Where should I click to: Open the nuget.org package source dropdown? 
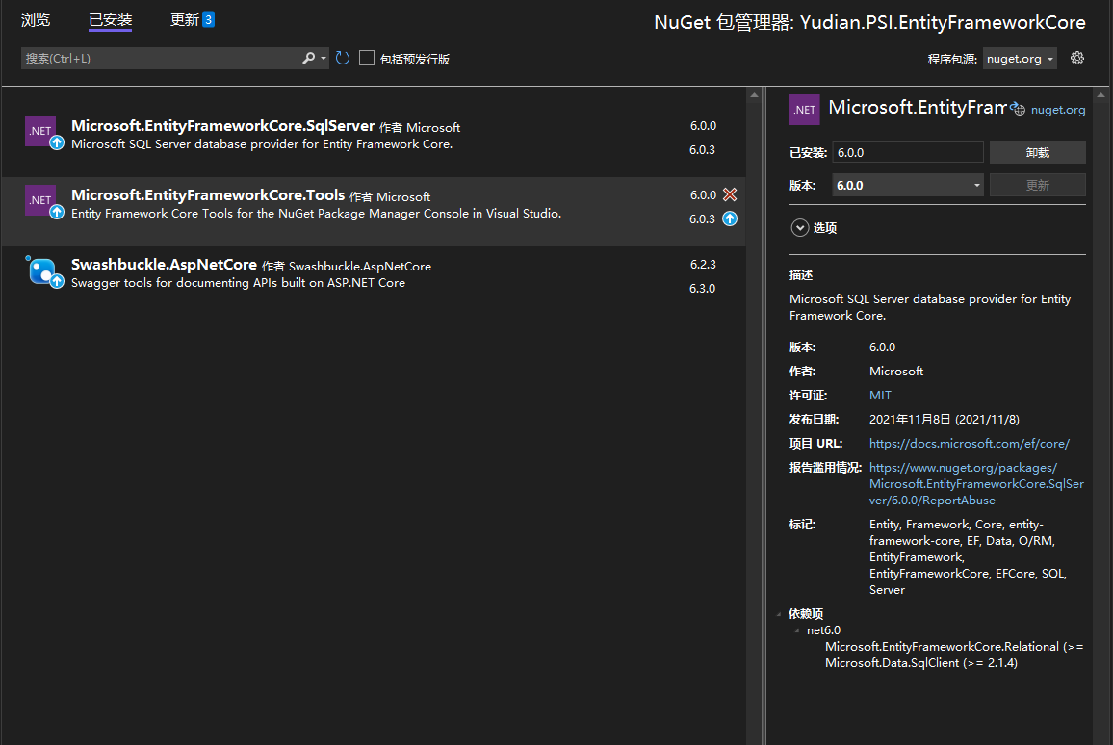pyautogui.click(x=1049, y=58)
